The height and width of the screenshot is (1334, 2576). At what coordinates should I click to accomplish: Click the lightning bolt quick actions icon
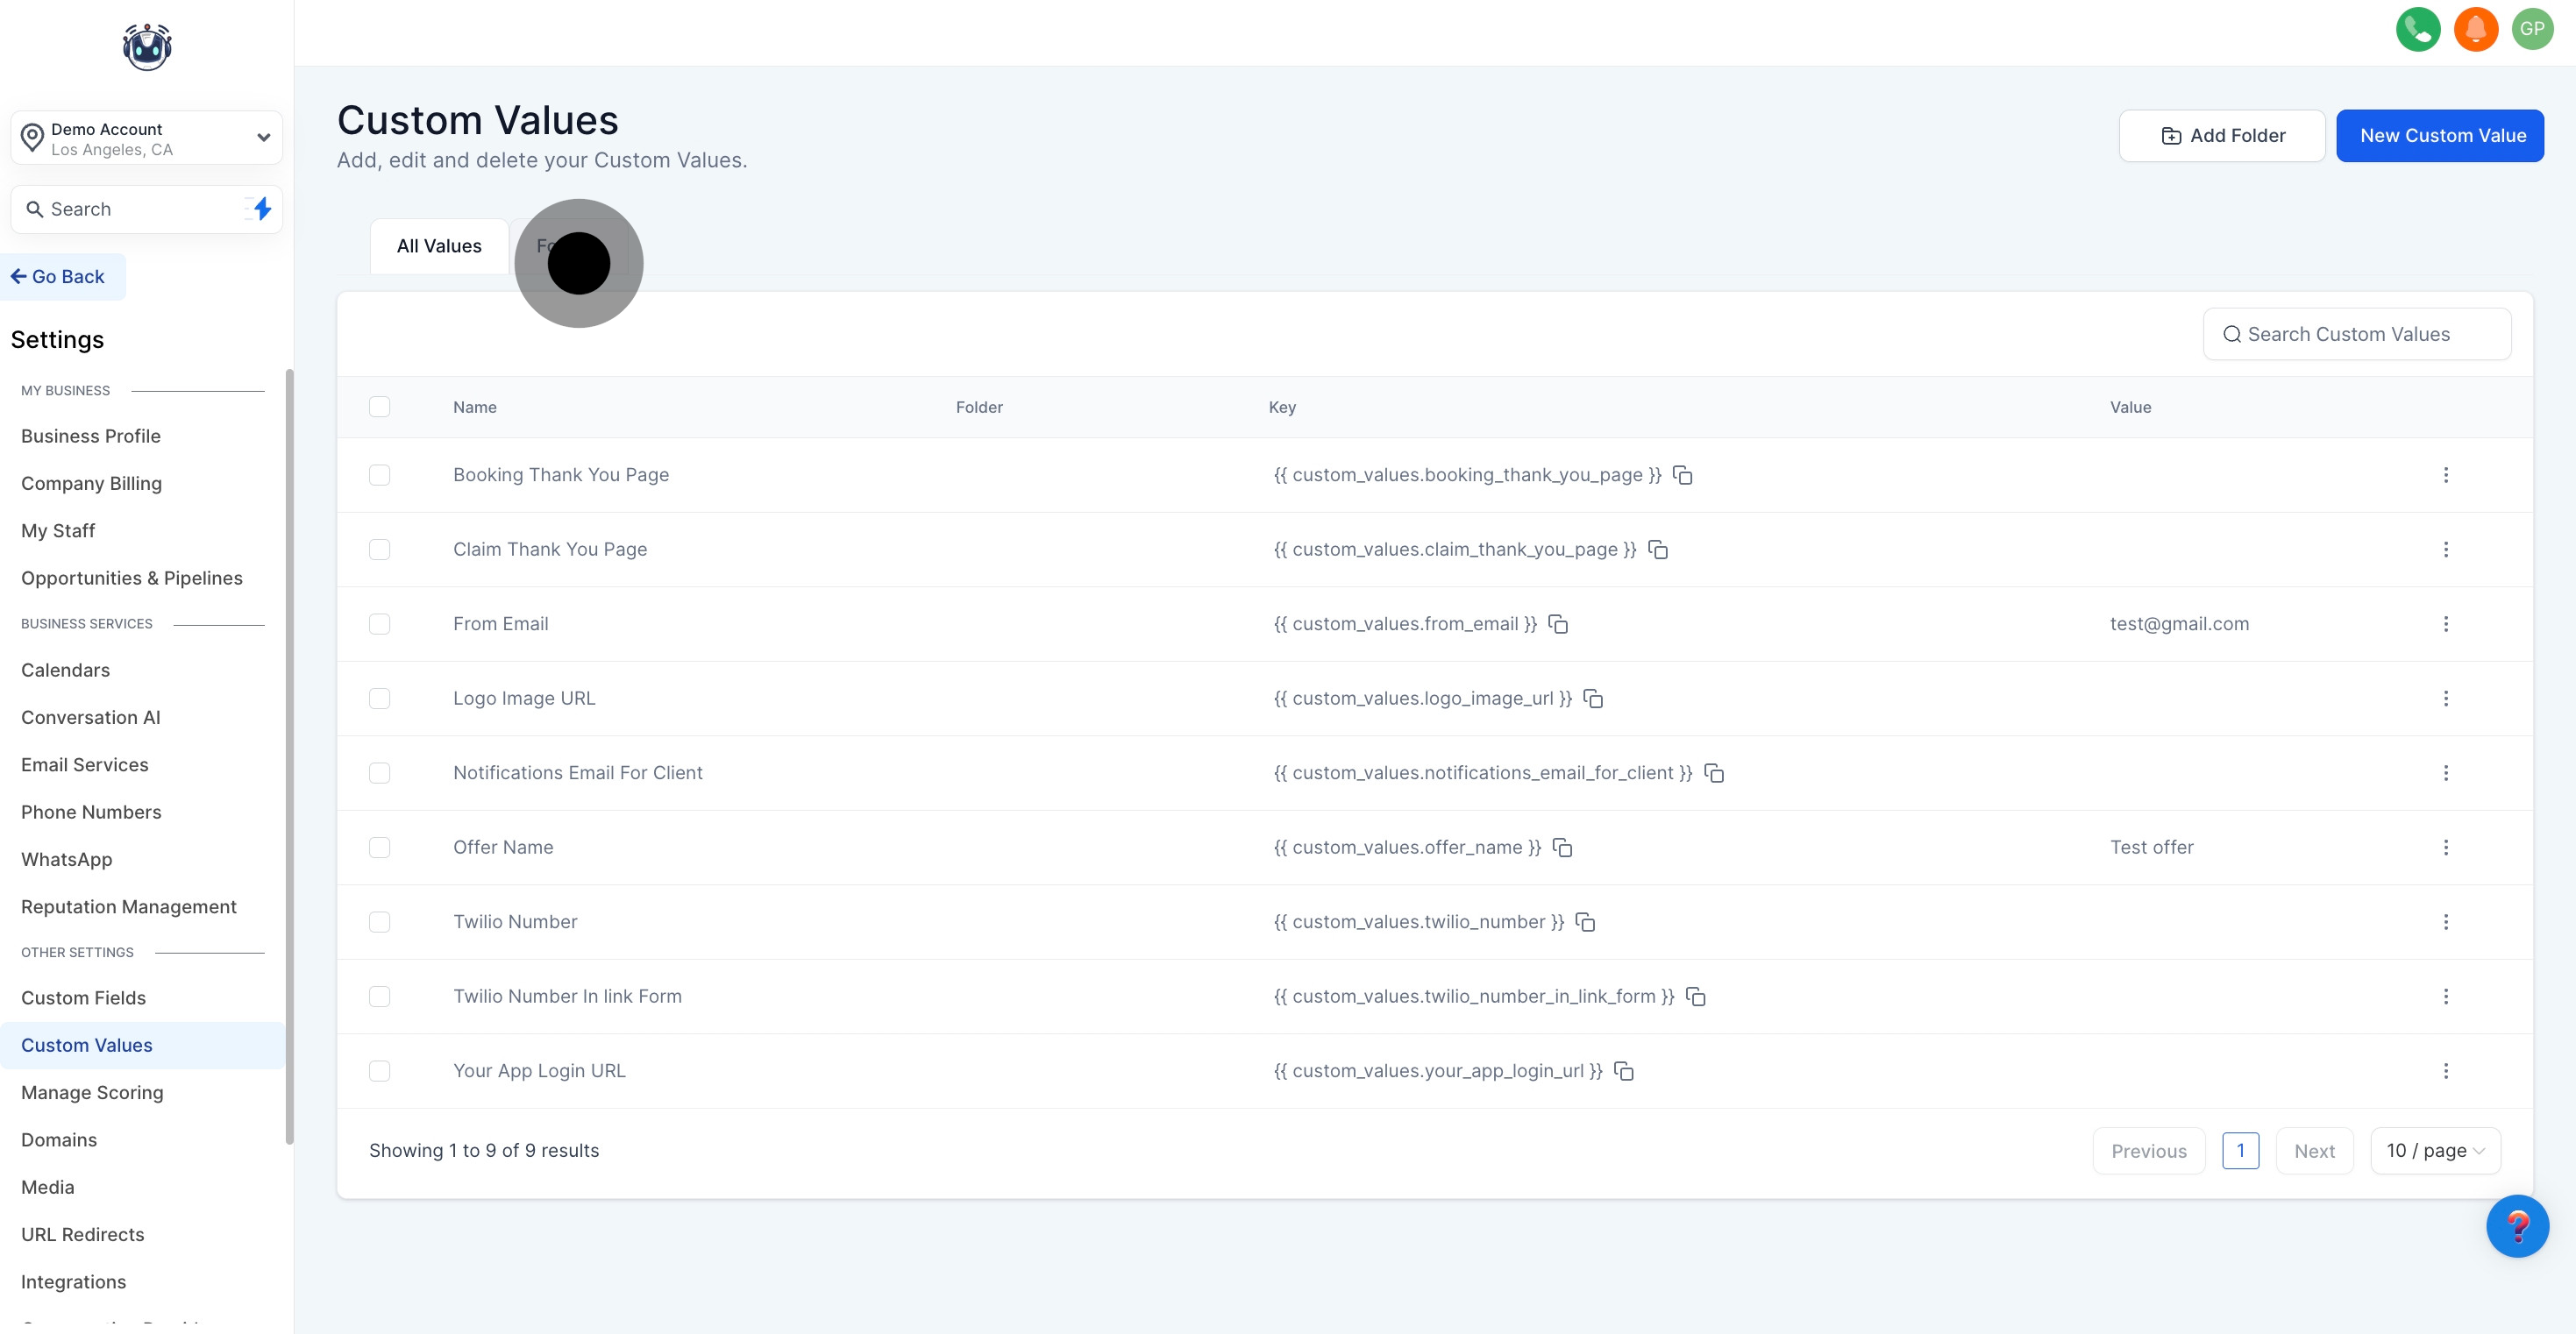click(x=262, y=209)
